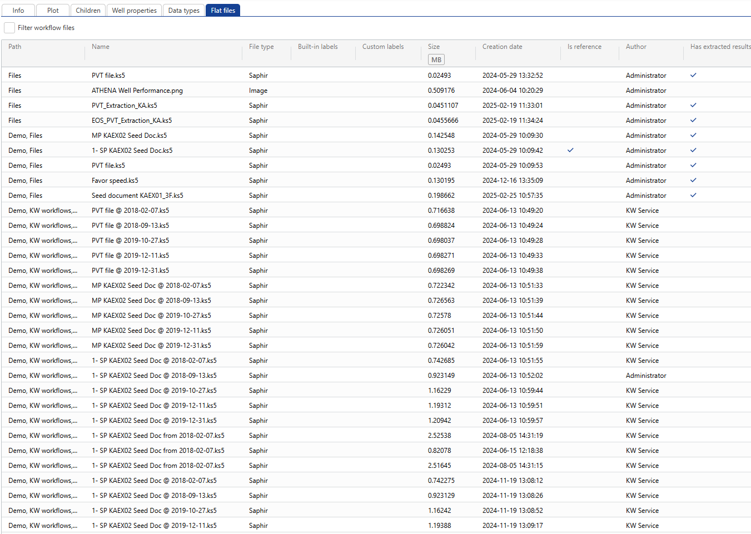
Task: Click size value 0.82078
Action: click(x=440, y=451)
